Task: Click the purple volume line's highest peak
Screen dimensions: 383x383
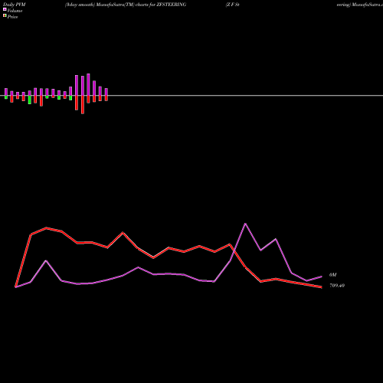Action: [245, 224]
